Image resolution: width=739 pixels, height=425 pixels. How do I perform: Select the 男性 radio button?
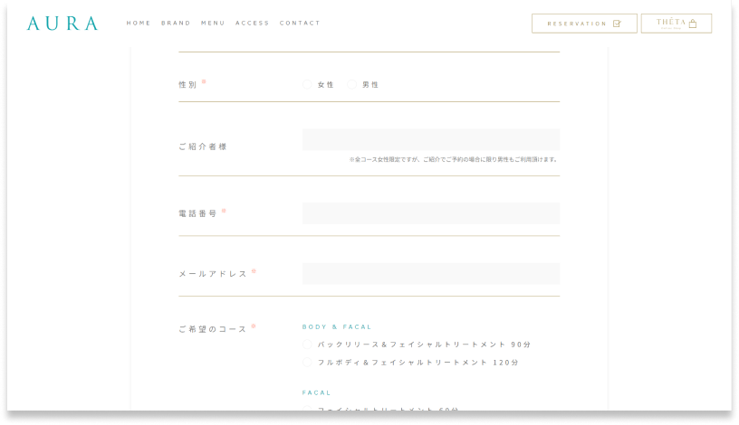pos(352,84)
